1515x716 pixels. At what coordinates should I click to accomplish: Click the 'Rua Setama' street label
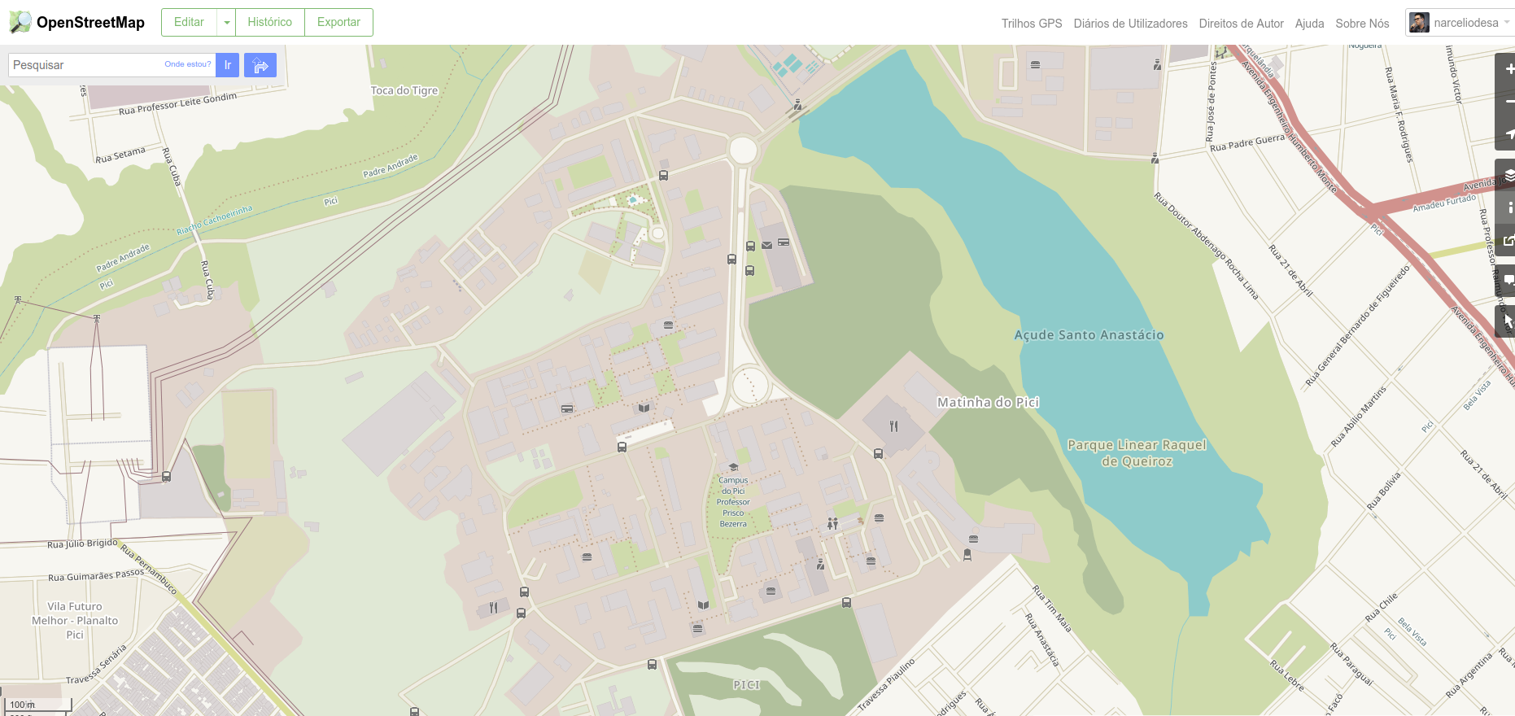click(120, 155)
